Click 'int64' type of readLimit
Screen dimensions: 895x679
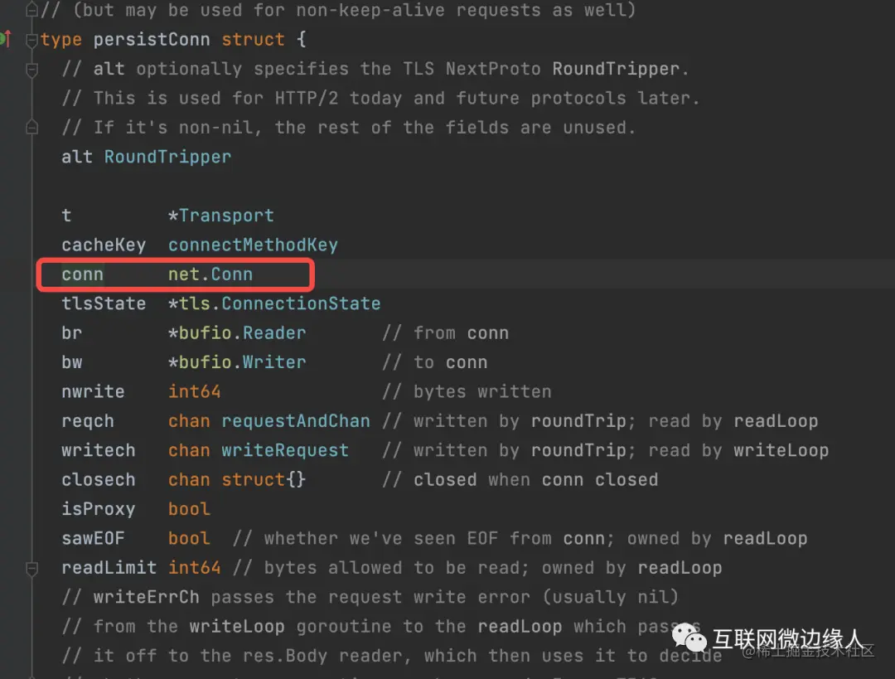195,568
